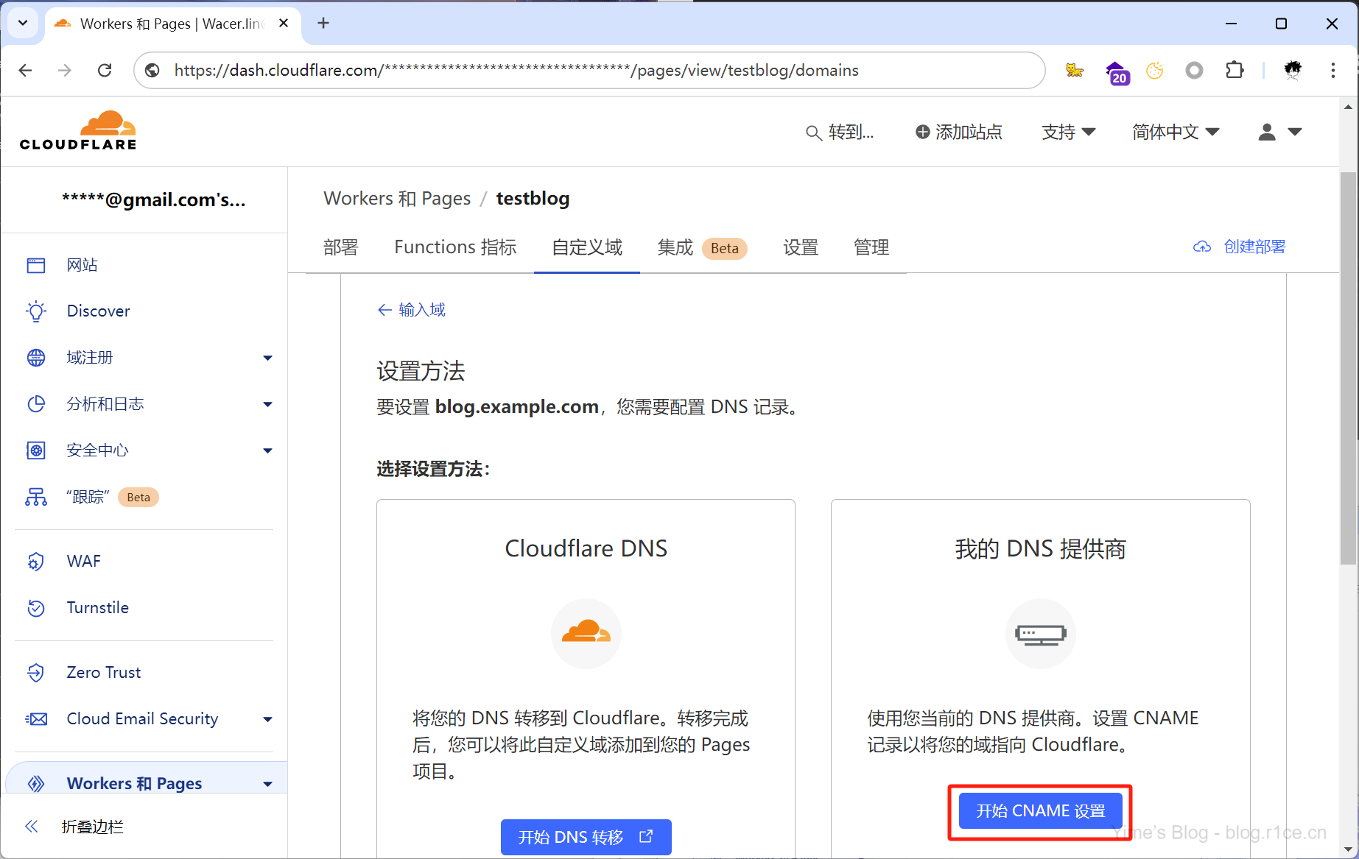Expand the 安全中心 sidebar section
Screen dimensions: 1359x859
(x=267, y=451)
